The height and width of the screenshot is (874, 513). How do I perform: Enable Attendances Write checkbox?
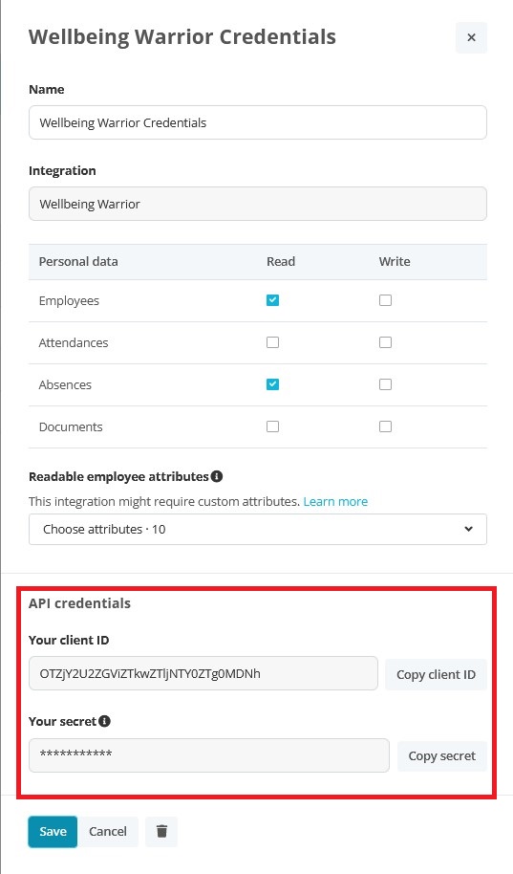385,342
